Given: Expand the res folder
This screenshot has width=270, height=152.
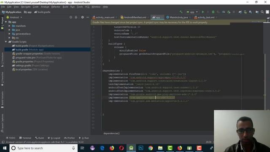Looking at the screenshot, I should [9, 38].
